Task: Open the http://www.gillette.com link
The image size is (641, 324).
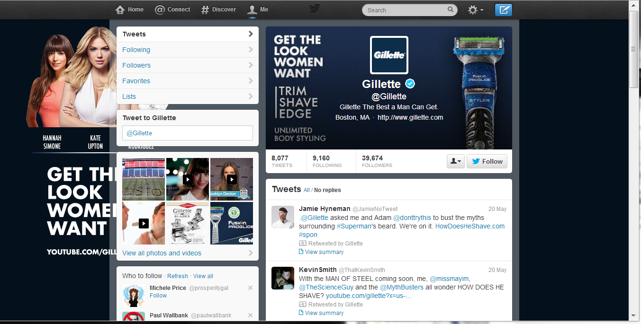Action: (410, 117)
